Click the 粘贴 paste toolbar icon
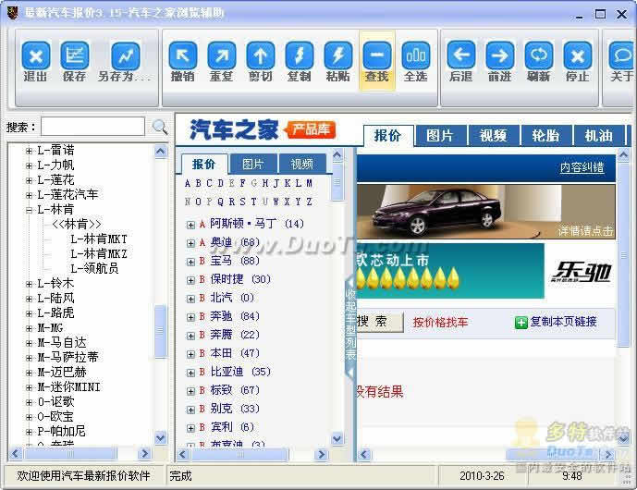This screenshot has width=637, height=490. point(338,55)
